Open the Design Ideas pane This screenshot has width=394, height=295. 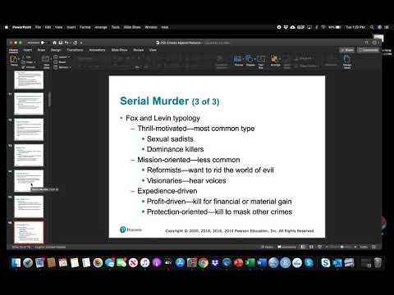pyautogui.click(x=347, y=61)
